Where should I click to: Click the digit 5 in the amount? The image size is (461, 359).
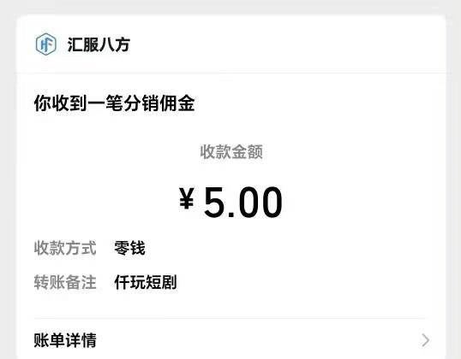click(214, 202)
